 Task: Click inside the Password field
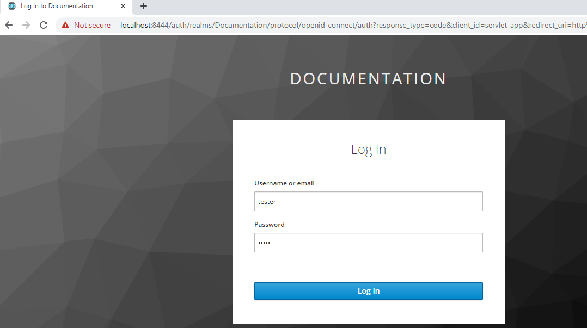(369, 243)
